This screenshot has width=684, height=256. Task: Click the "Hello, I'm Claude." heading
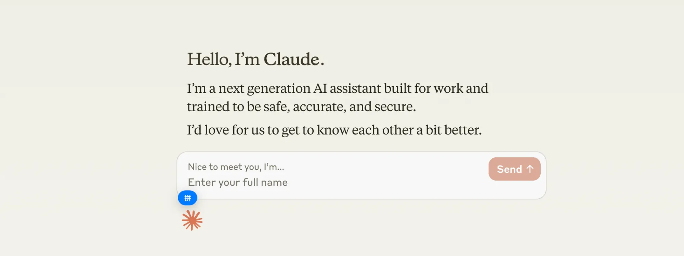255,59
